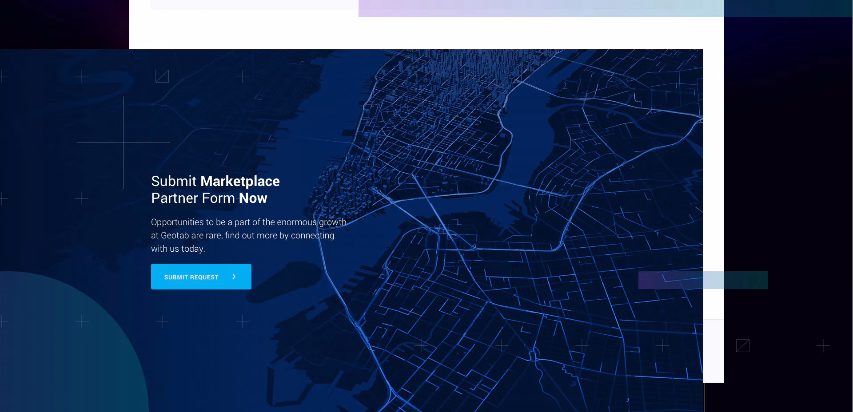Click the arrow chevron inside Submit Request
The height and width of the screenshot is (412, 853).
click(x=234, y=277)
